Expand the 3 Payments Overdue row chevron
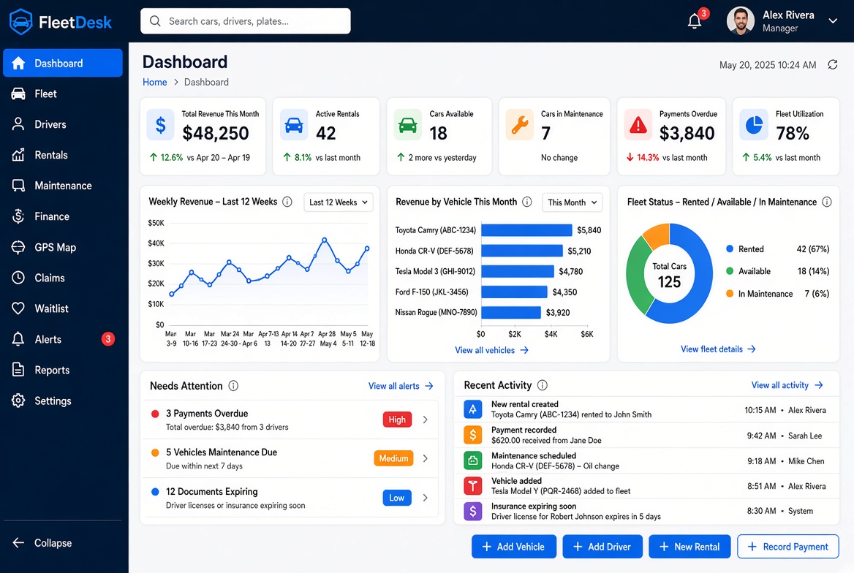Viewport: 854px width, 573px height. [x=426, y=420]
